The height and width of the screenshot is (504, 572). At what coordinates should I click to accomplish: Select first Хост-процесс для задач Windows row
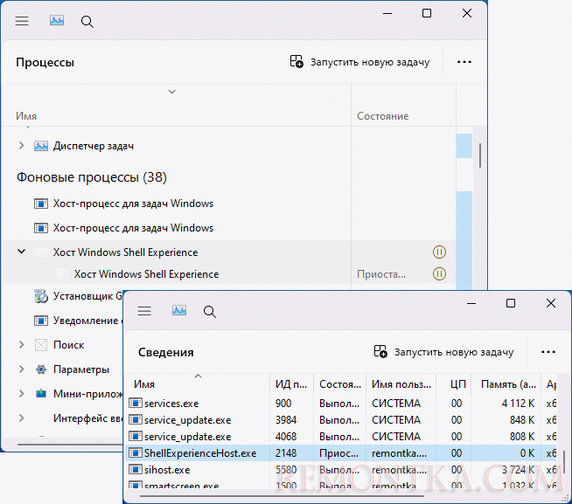(229, 204)
